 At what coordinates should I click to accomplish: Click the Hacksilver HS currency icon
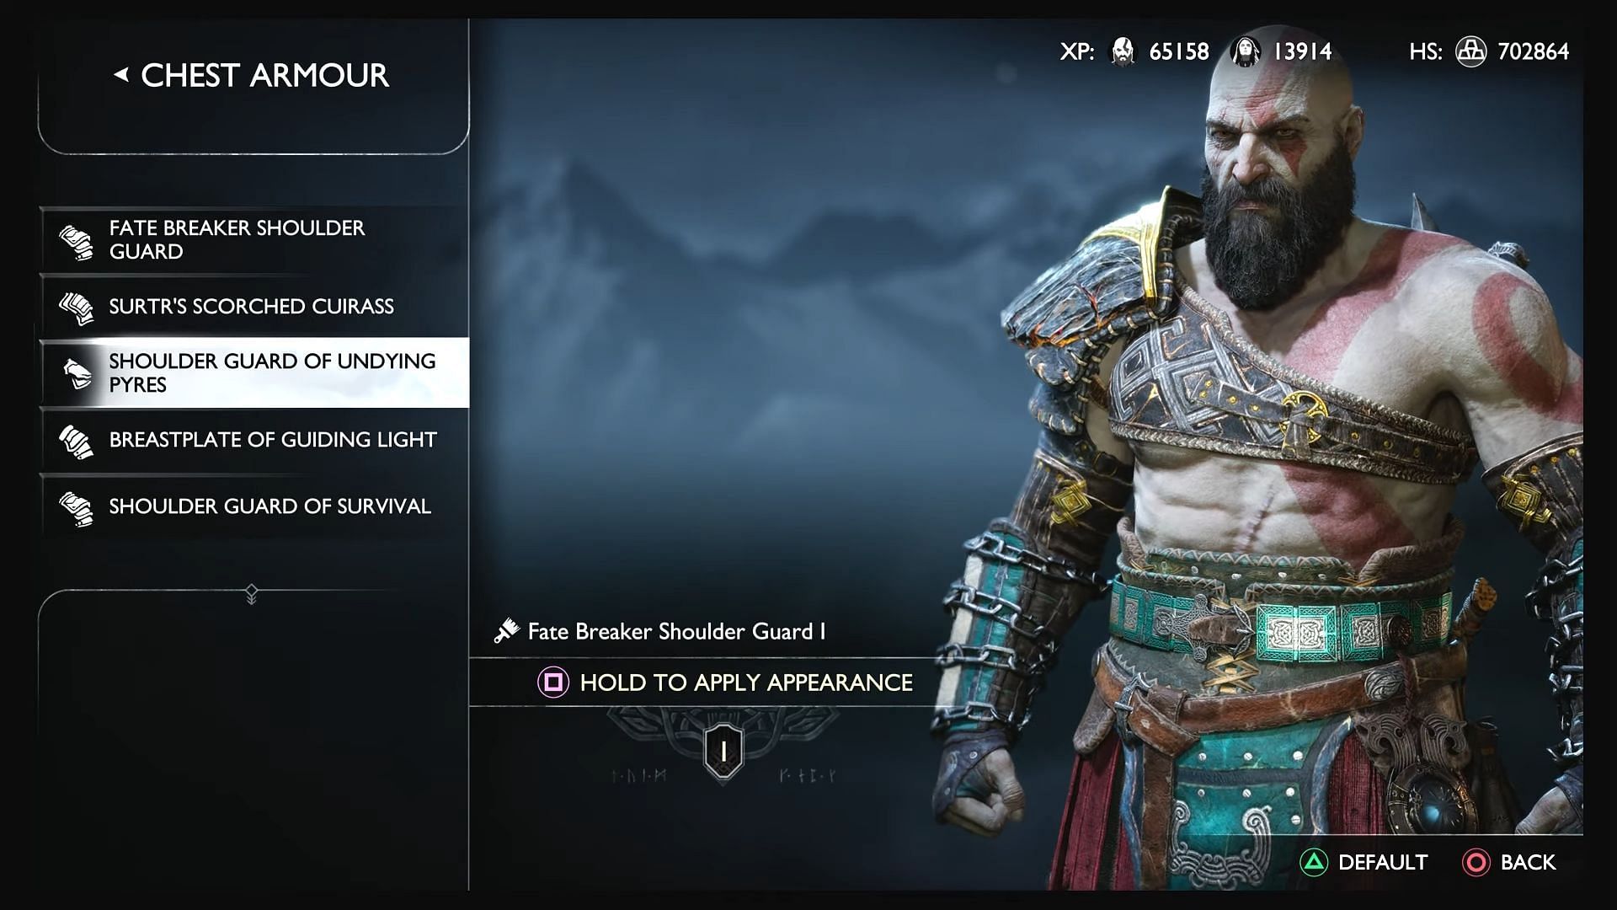coord(1466,51)
